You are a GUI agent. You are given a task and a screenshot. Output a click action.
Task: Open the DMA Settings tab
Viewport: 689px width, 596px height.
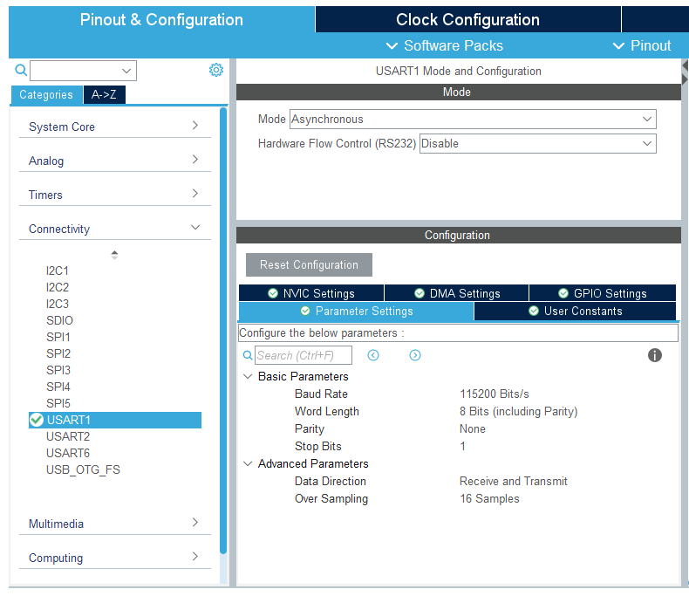tap(457, 293)
